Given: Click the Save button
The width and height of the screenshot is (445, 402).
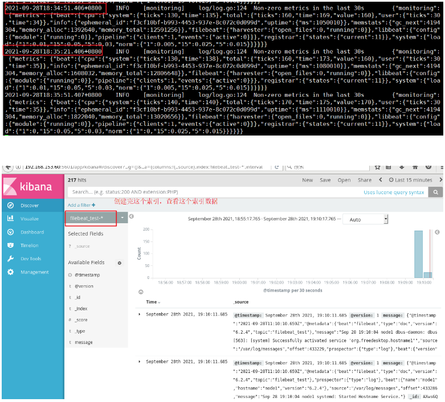Looking at the screenshot, I should point(325,180).
